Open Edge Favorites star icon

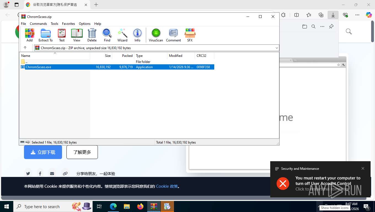tap(309, 15)
